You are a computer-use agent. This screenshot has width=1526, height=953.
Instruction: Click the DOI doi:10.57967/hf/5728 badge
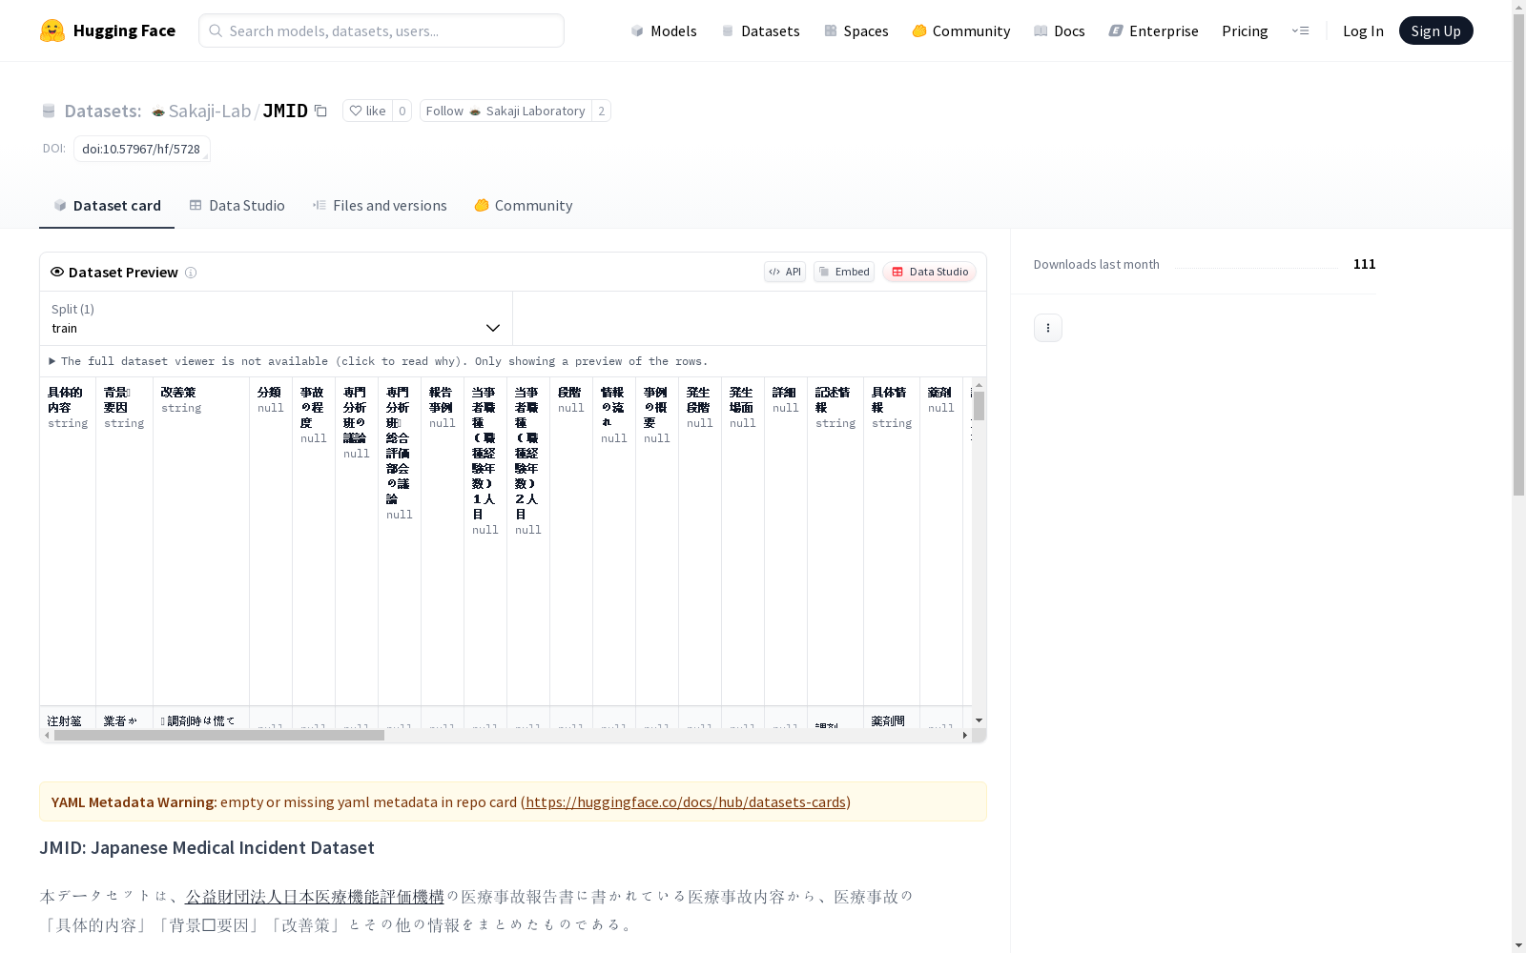tap(141, 149)
